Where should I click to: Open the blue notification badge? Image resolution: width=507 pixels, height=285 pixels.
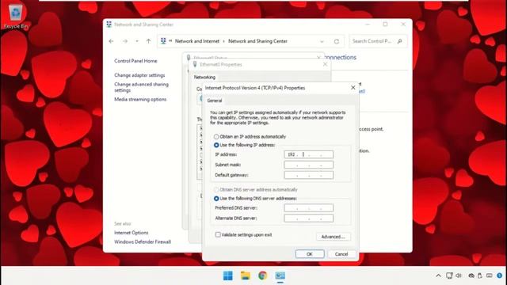point(500,275)
